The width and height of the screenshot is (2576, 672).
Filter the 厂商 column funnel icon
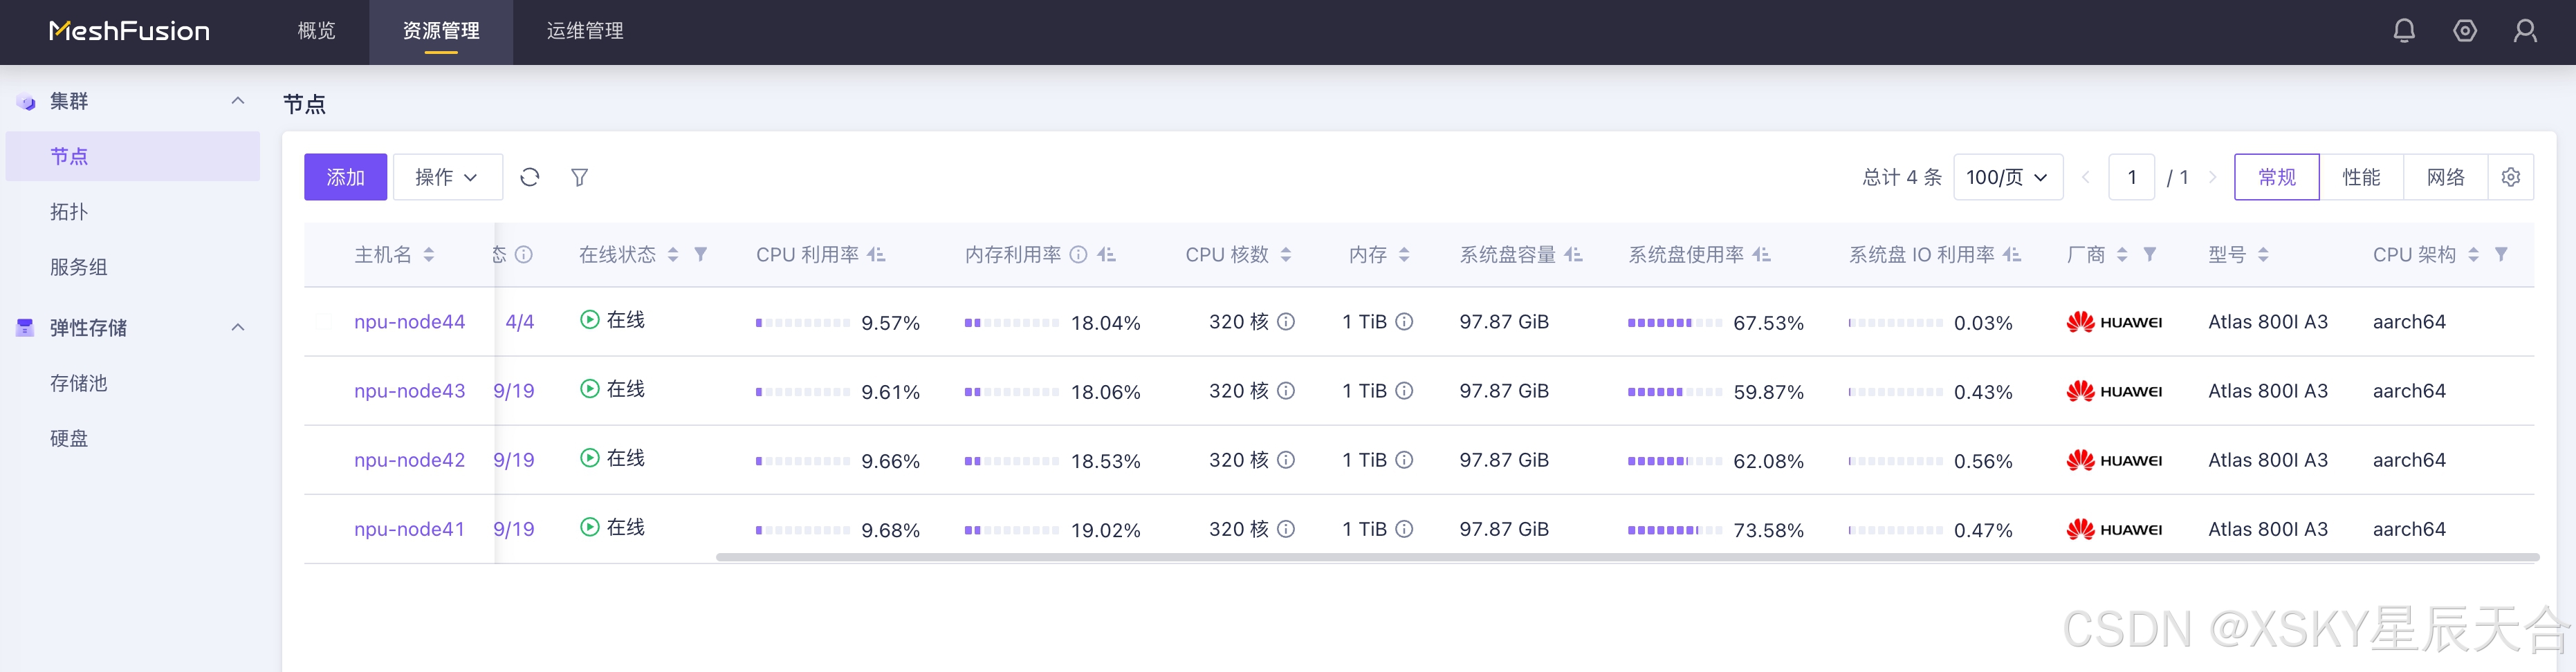click(x=2150, y=255)
